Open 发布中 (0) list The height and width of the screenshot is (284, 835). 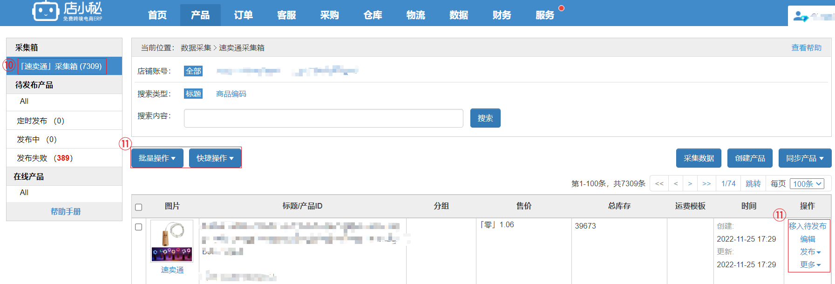(x=37, y=139)
